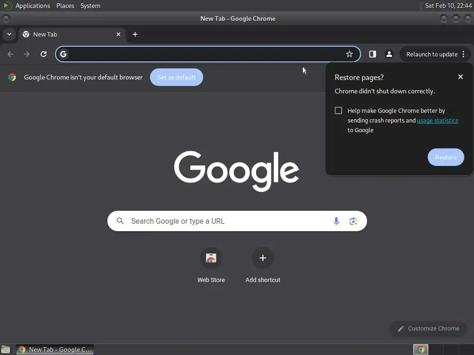Expand the tab search dropdown arrow
This screenshot has width=474, height=355.
coord(9,34)
